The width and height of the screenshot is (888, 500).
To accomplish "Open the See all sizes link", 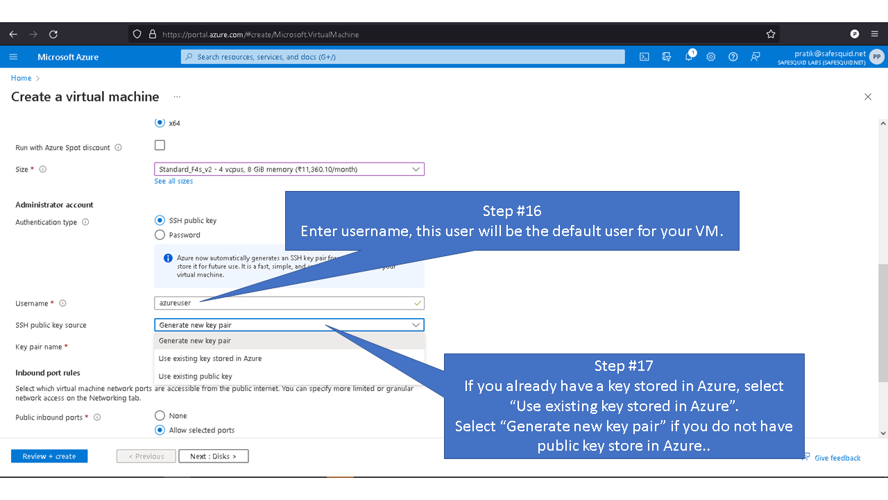I will pyautogui.click(x=173, y=181).
